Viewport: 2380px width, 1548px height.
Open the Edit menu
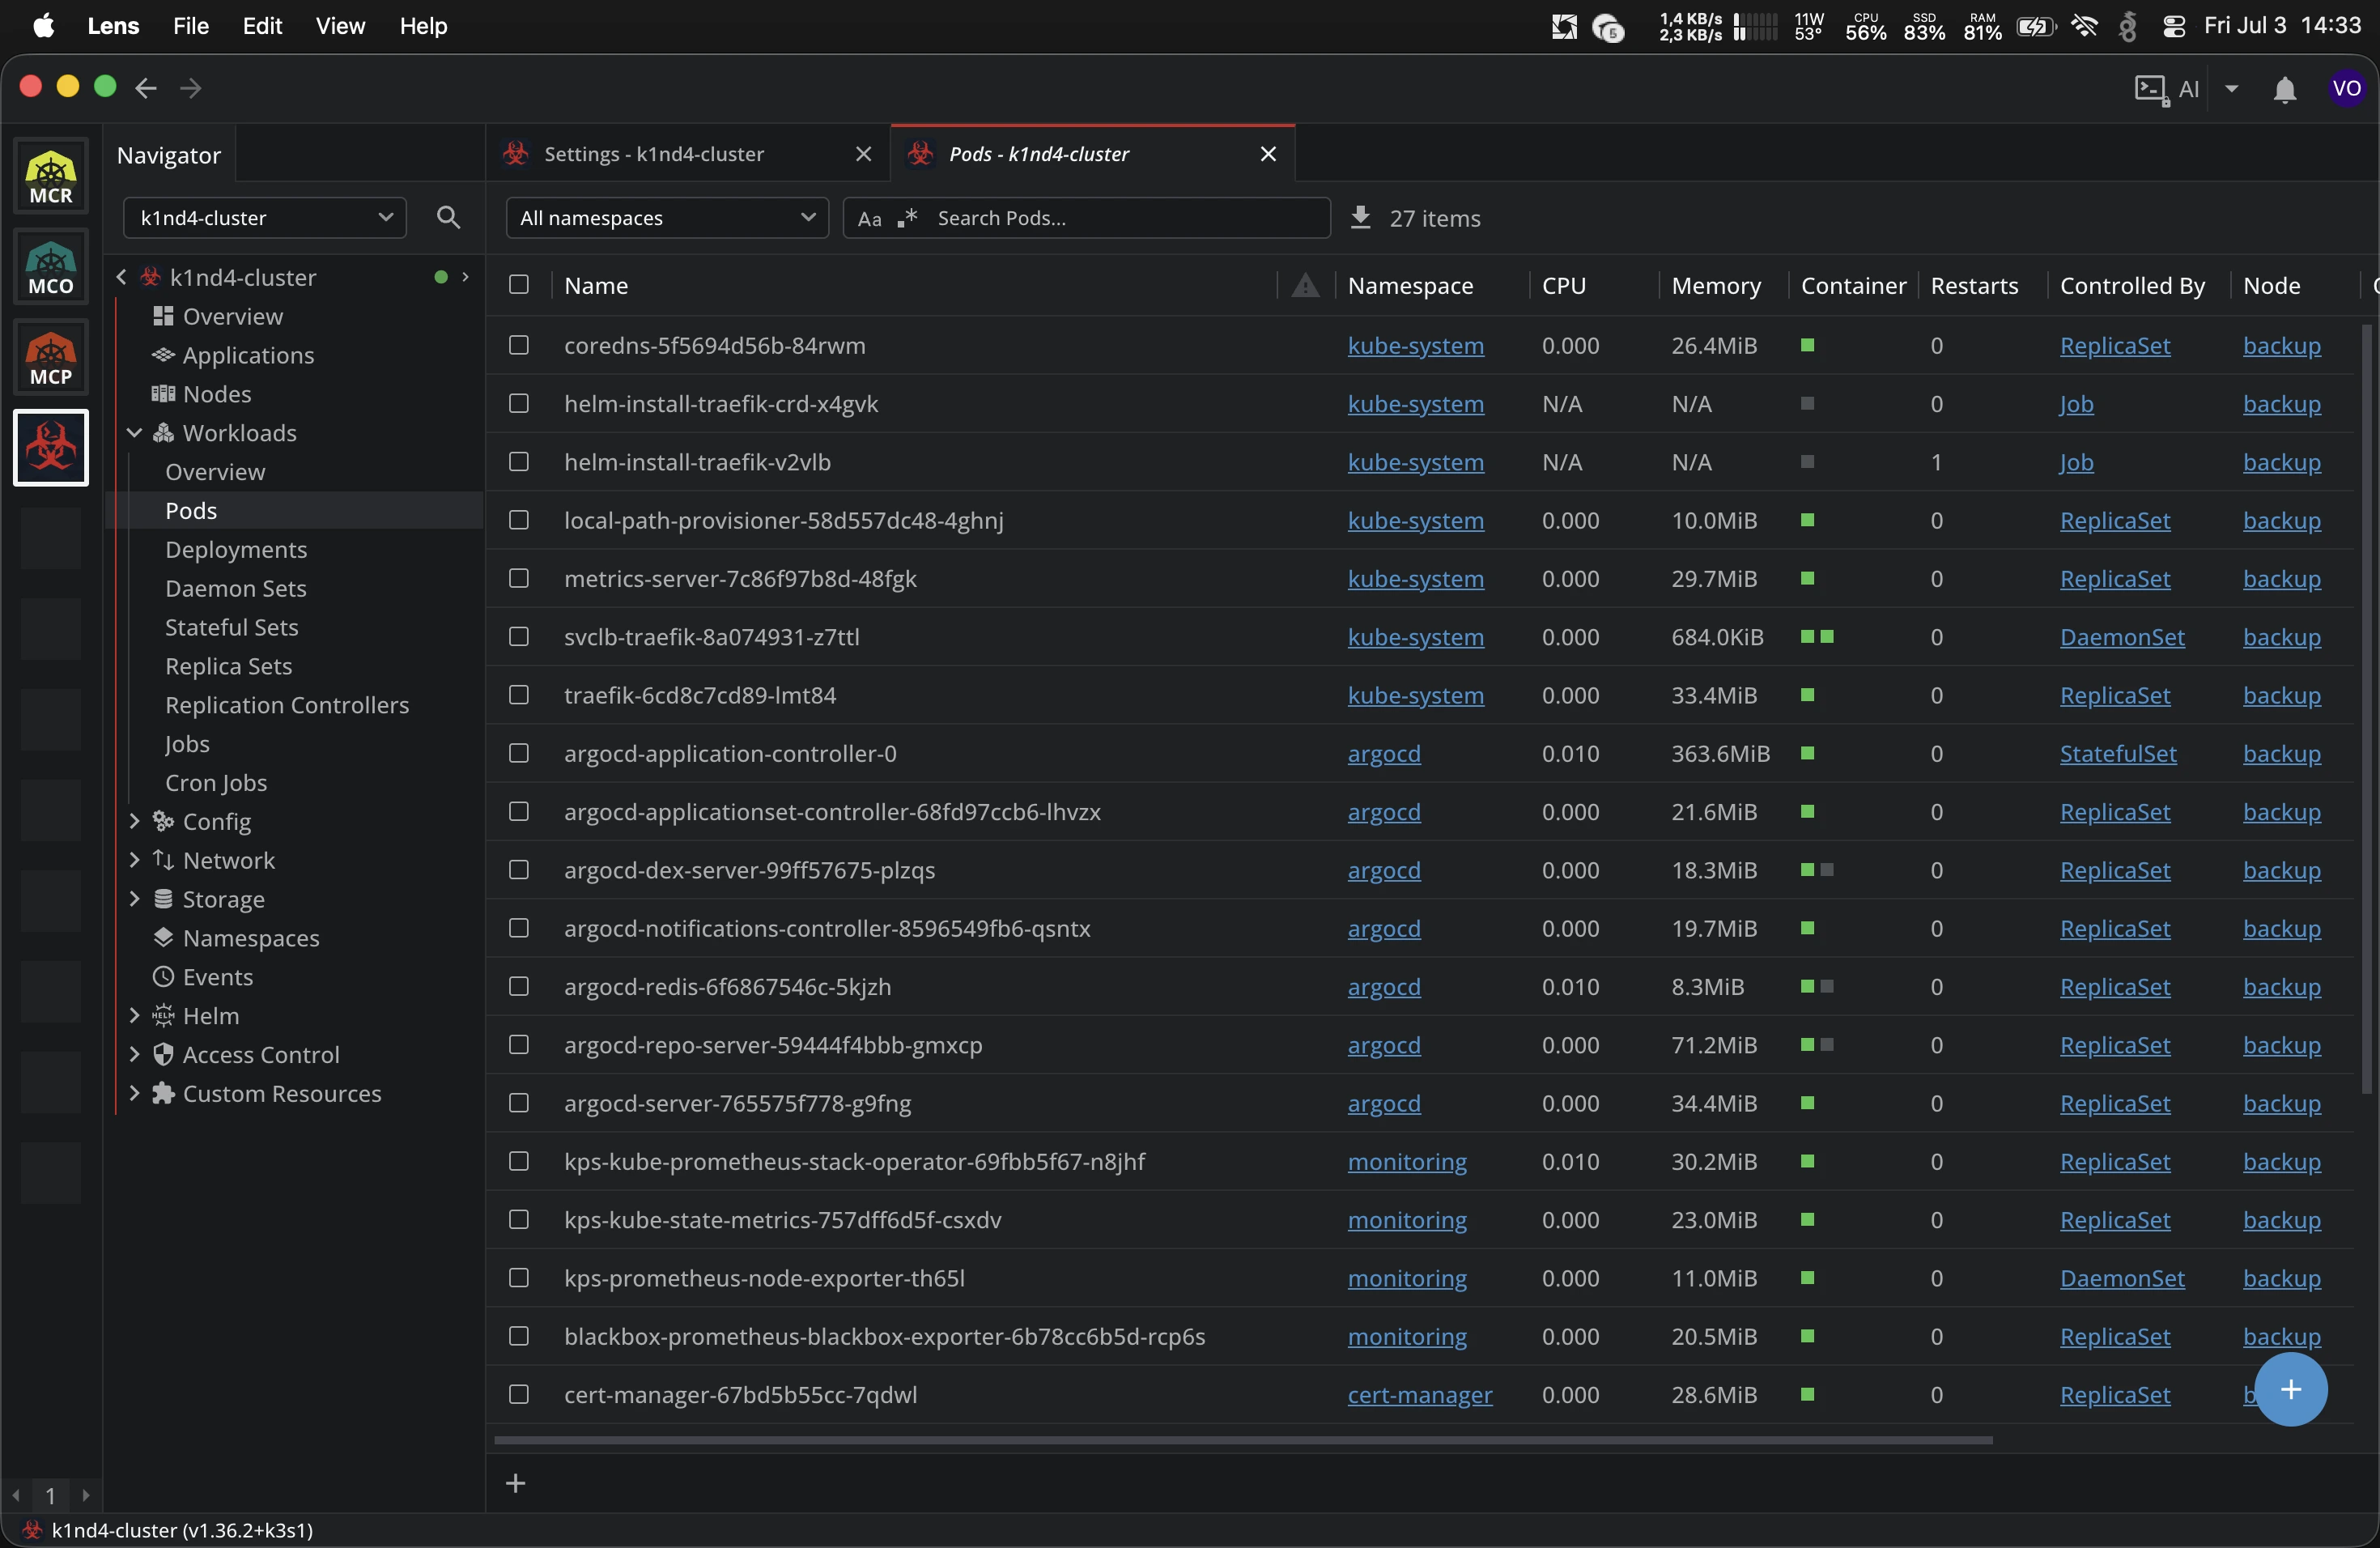(x=262, y=26)
